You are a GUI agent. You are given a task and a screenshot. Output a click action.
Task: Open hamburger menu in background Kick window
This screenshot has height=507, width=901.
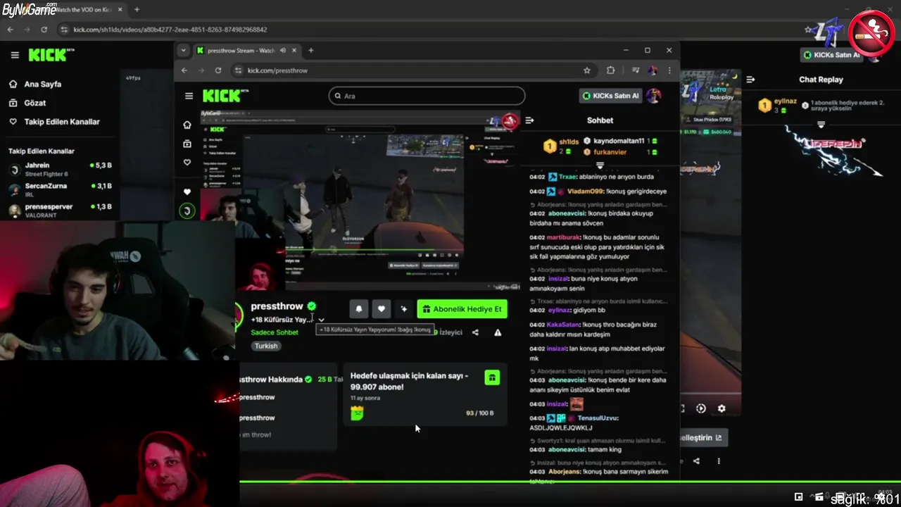pyautogui.click(x=15, y=55)
